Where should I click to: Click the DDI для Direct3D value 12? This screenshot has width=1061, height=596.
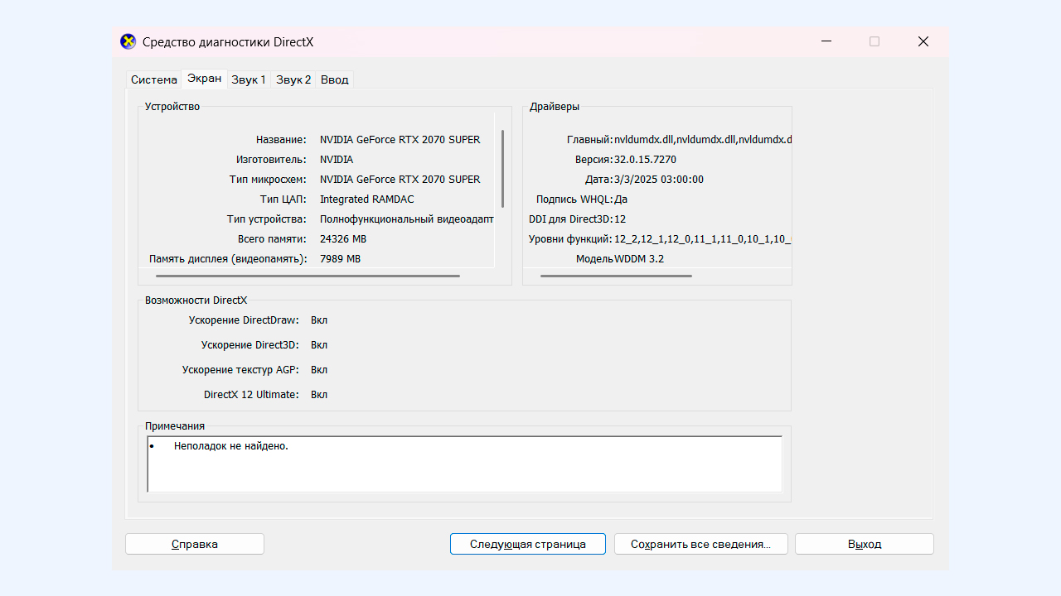(x=620, y=219)
